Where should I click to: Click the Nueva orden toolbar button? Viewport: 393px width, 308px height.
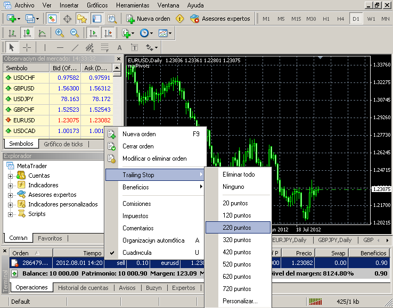[x=148, y=19]
